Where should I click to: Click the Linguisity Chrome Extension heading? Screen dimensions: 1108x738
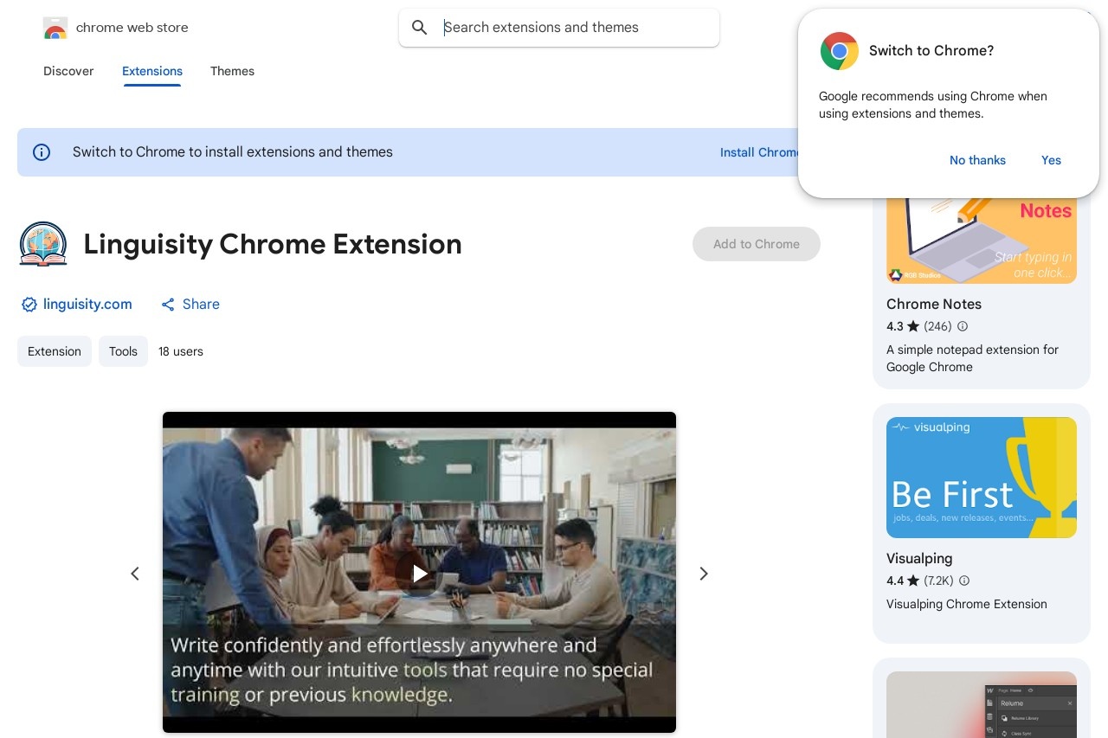coord(273,244)
